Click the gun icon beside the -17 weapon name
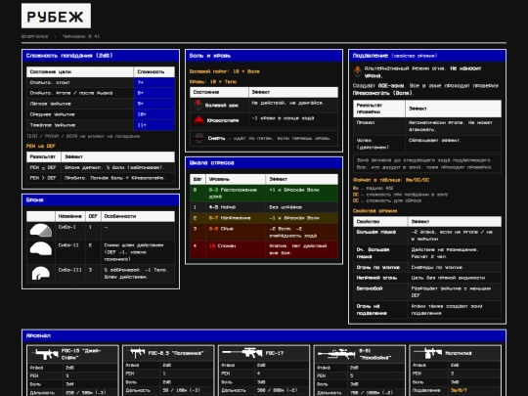The width and height of the screenshot is (528, 396). (242, 353)
